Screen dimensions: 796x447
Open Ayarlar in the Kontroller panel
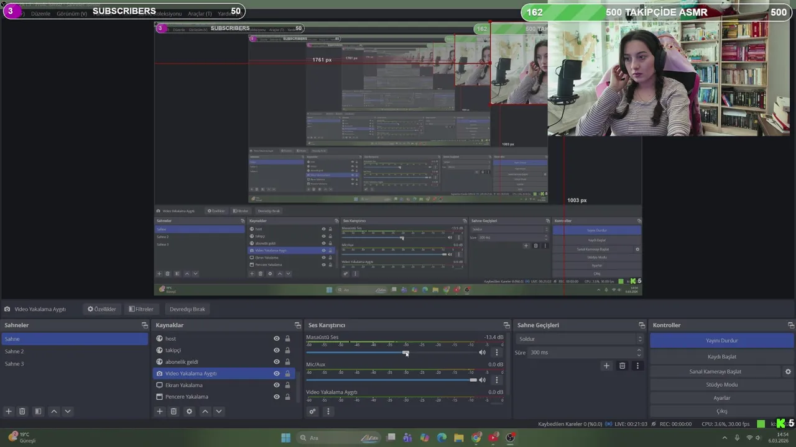pos(721,398)
